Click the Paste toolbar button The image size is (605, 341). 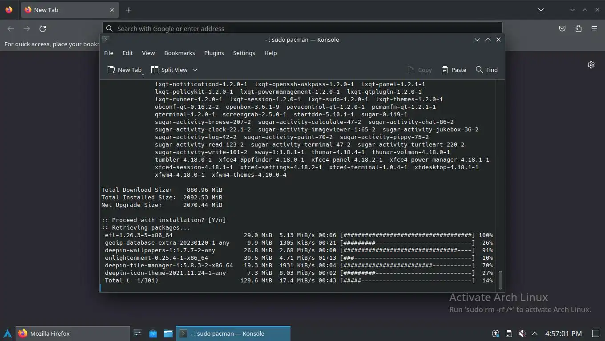tap(454, 70)
